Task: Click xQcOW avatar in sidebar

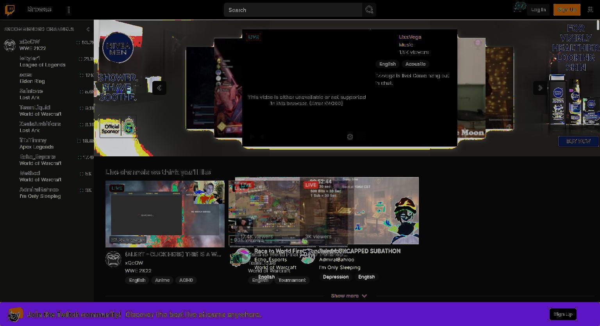Action: [10, 45]
